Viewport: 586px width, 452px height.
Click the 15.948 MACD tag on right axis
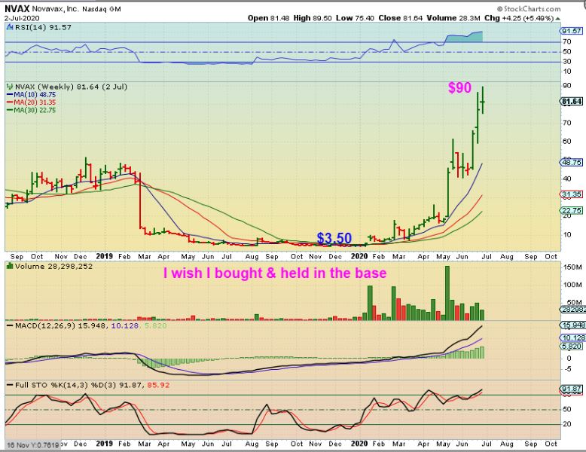(572, 325)
